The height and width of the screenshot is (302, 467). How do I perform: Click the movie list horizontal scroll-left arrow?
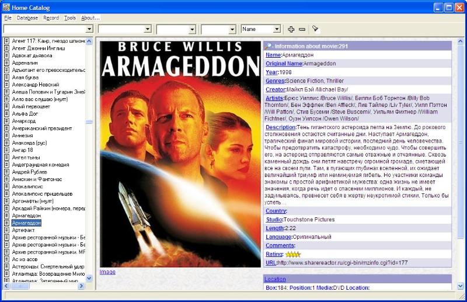[x=6, y=286]
